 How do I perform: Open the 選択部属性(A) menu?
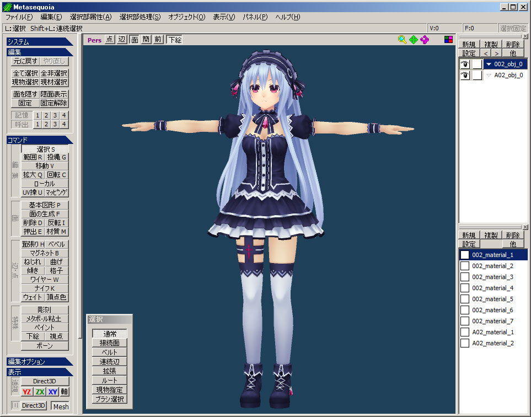click(x=91, y=17)
